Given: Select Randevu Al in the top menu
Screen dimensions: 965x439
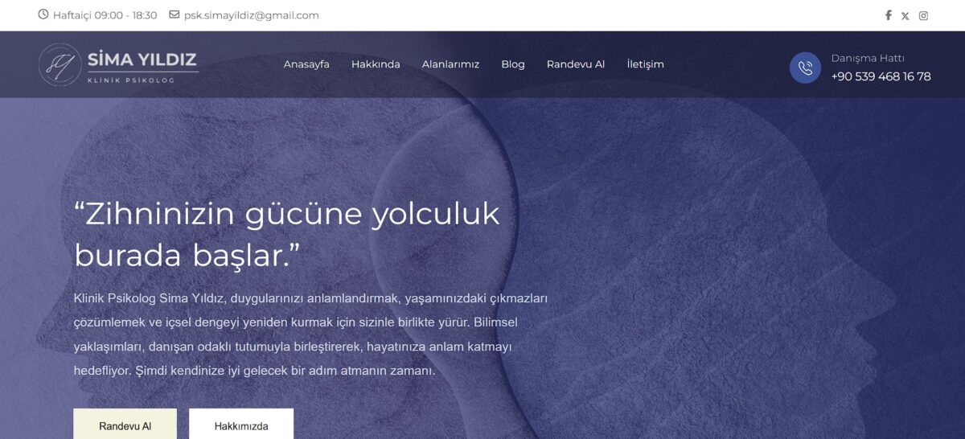Looking at the screenshot, I should pos(576,64).
